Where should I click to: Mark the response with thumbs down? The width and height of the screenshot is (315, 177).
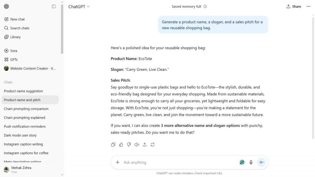tap(129, 144)
